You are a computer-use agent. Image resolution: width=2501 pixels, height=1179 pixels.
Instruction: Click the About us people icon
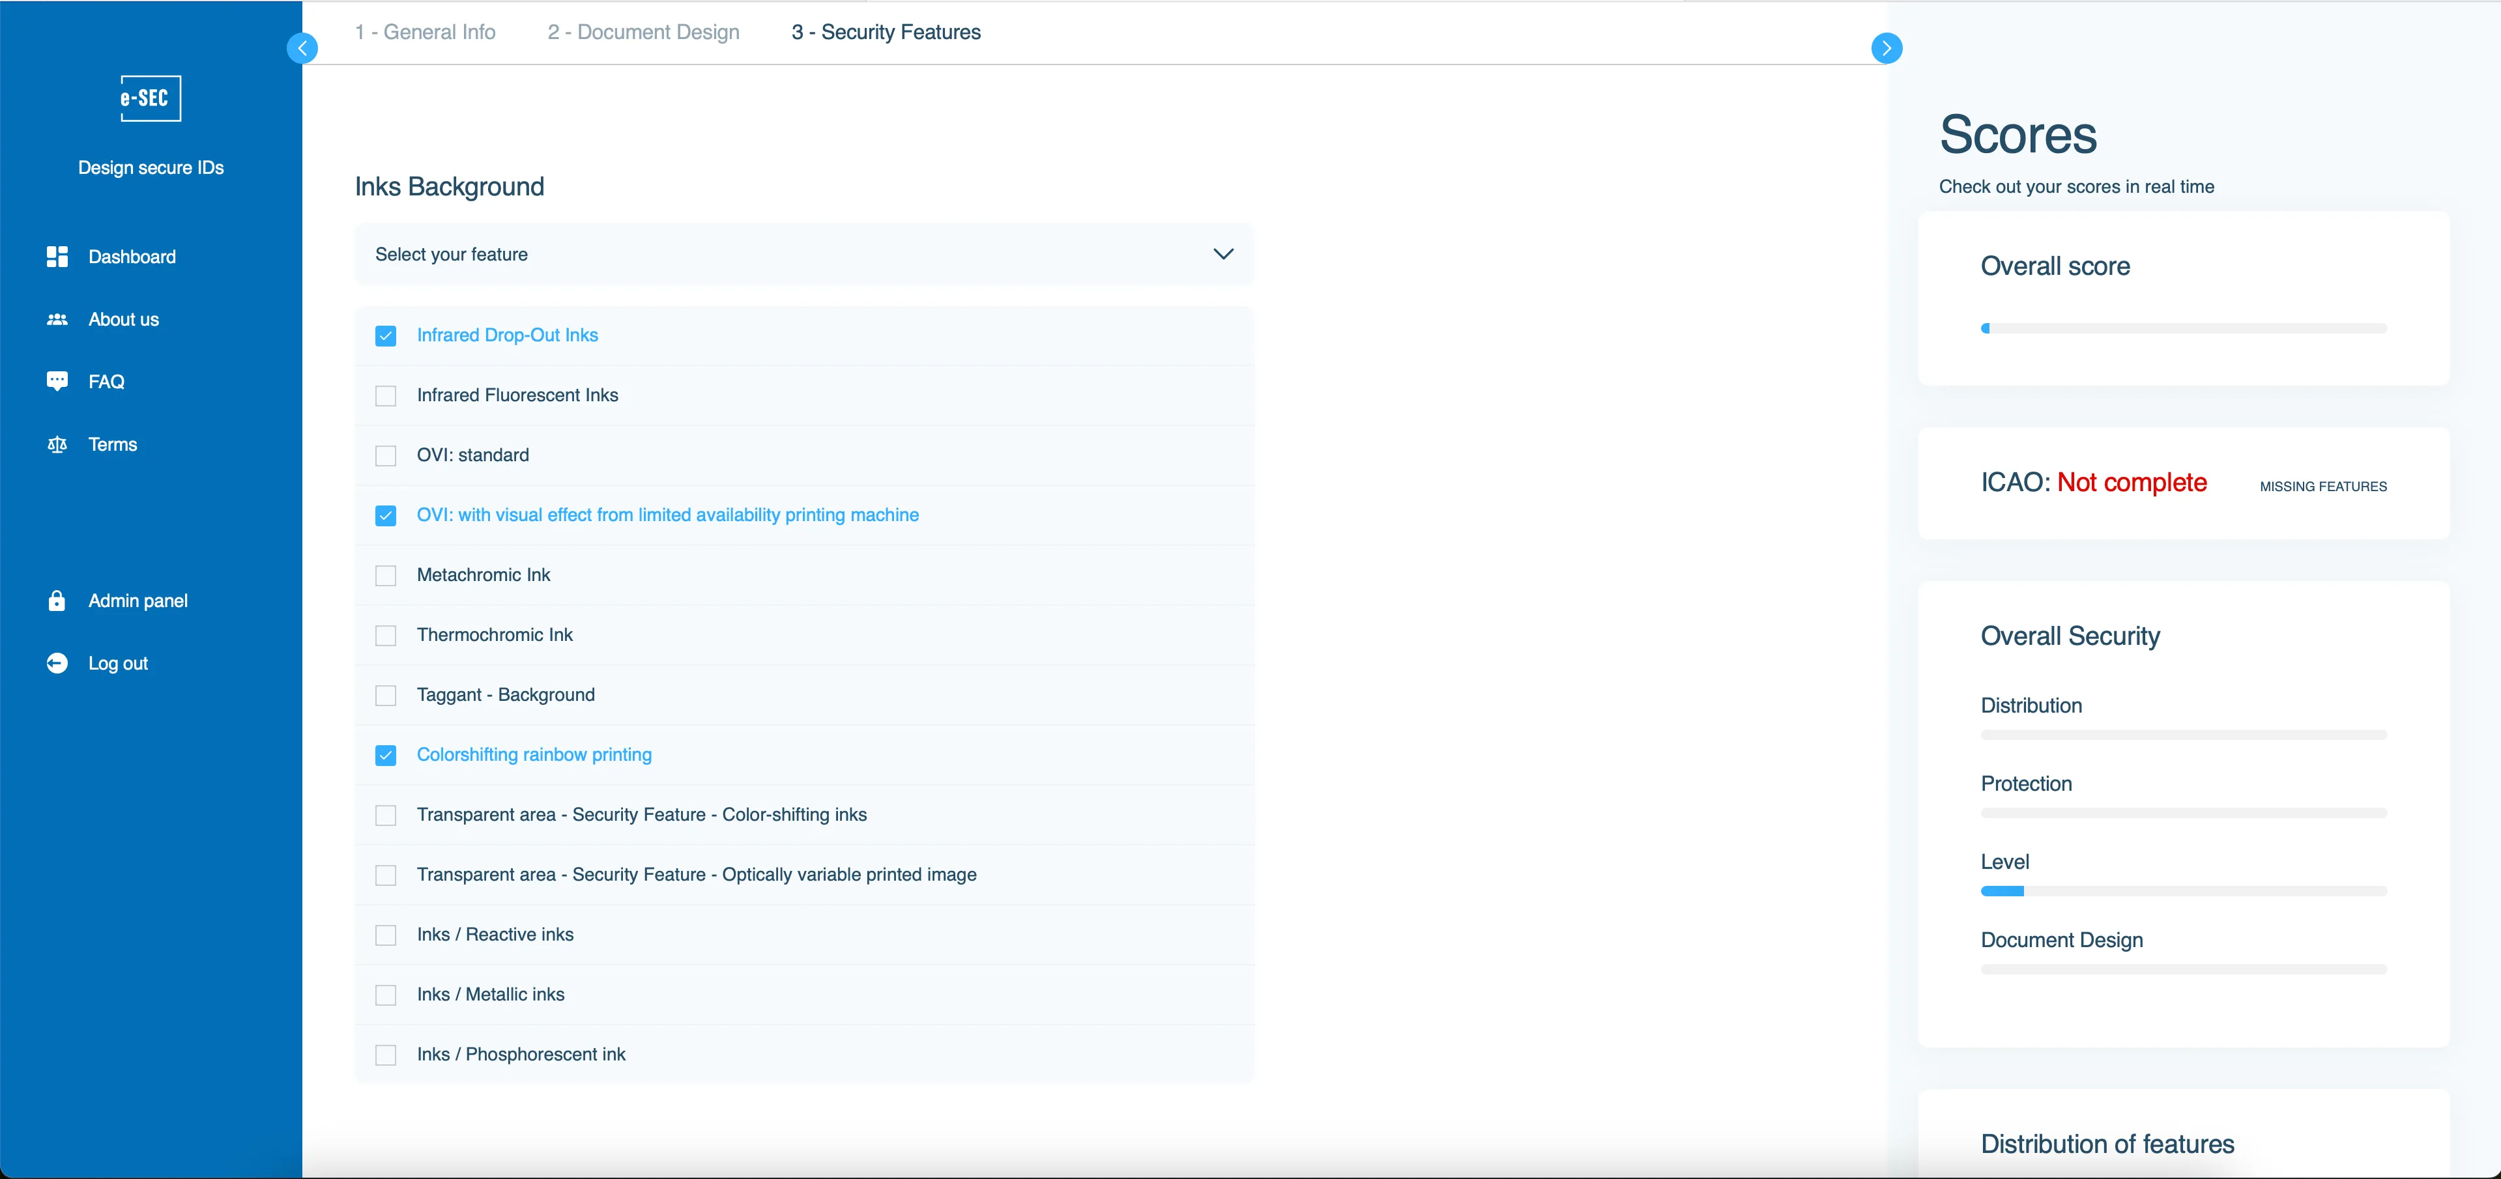pos(57,319)
